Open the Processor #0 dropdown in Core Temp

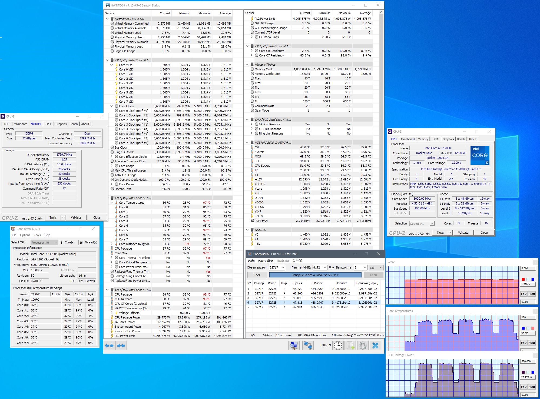[44, 242]
